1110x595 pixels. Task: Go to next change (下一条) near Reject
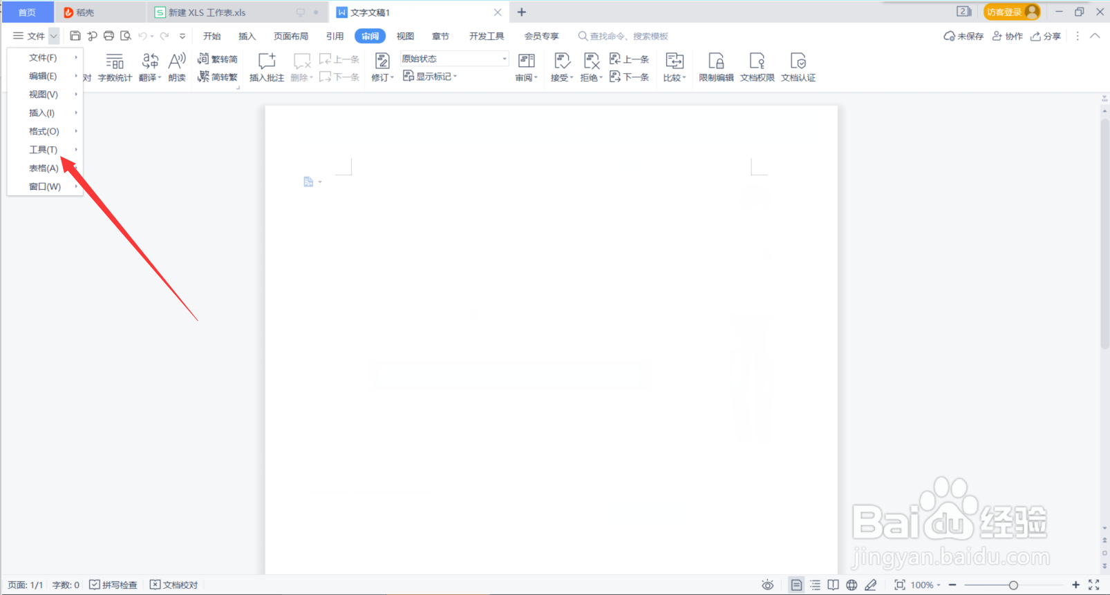[629, 77]
